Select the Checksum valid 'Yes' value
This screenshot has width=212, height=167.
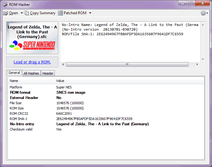[x=59, y=129]
